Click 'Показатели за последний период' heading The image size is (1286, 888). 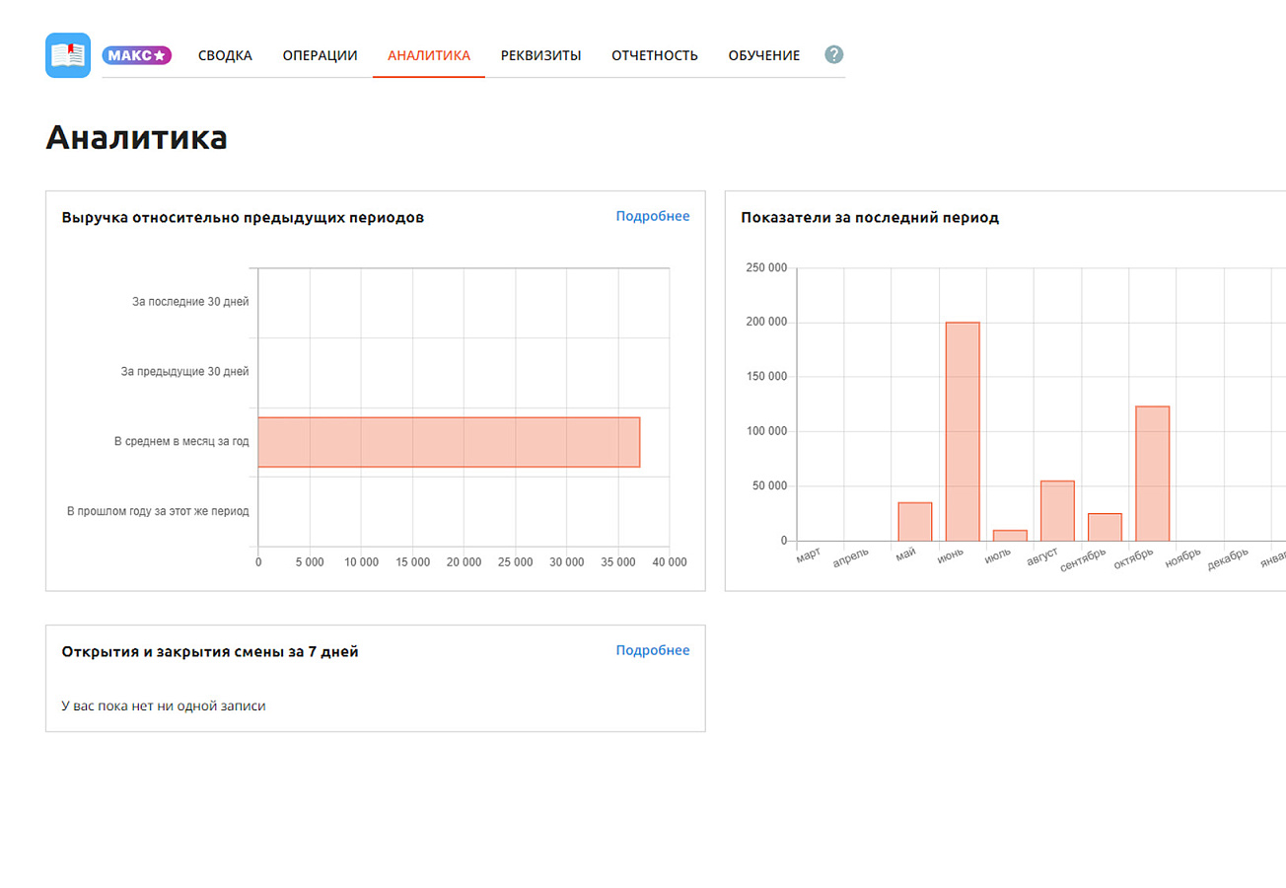click(870, 218)
